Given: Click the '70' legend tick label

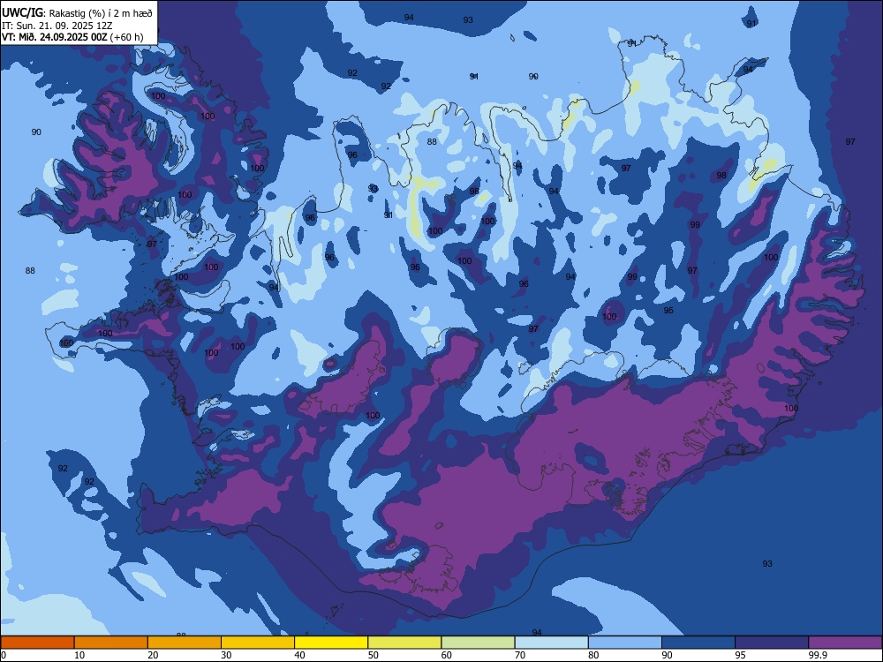Looking at the screenshot, I should tap(520, 655).
